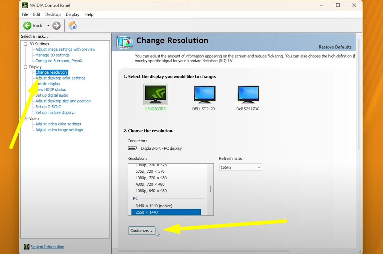Collapse the Display tree node

pos(25,67)
